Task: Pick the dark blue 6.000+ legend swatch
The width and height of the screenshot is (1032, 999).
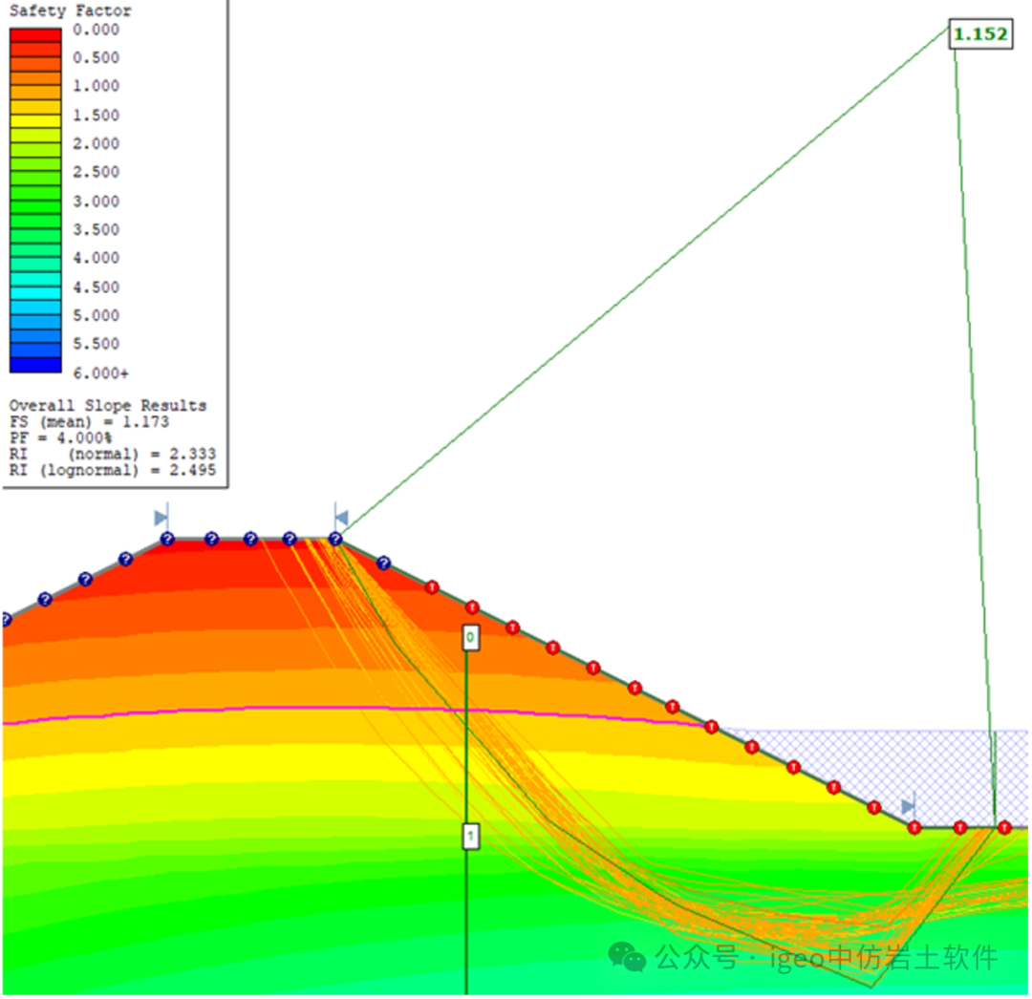Action: point(35,365)
